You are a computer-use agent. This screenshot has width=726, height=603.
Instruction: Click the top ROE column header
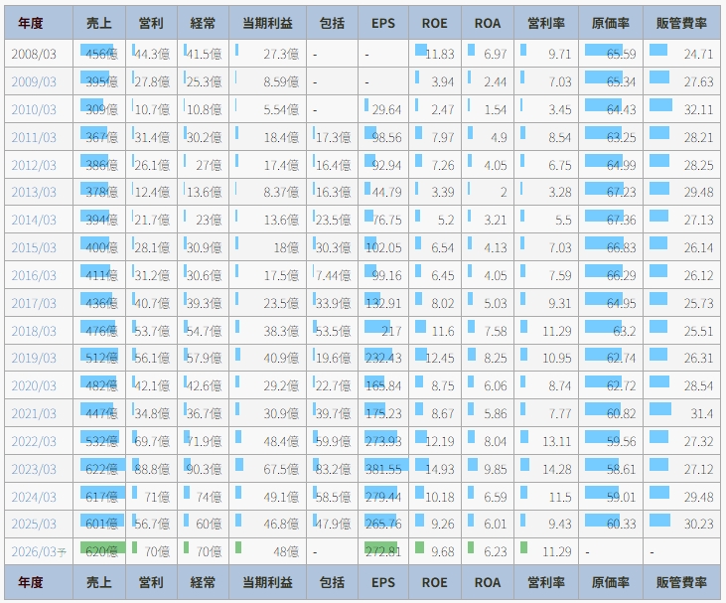(434, 23)
